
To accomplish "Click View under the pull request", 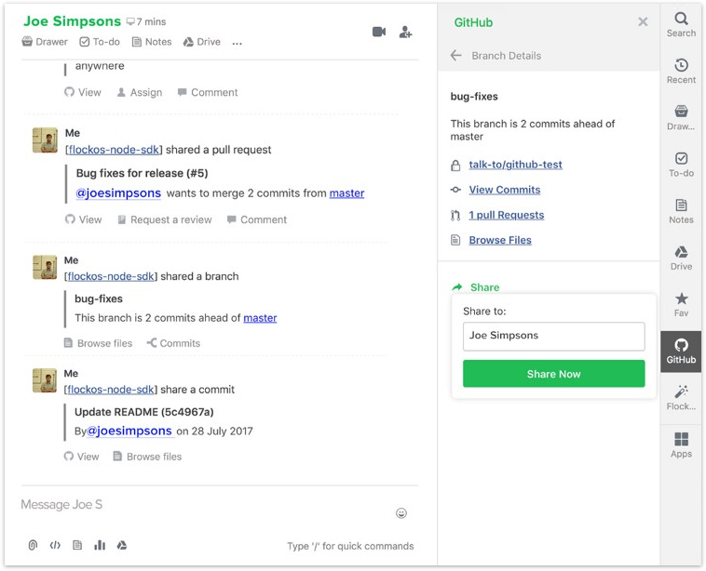I will (x=83, y=219).
